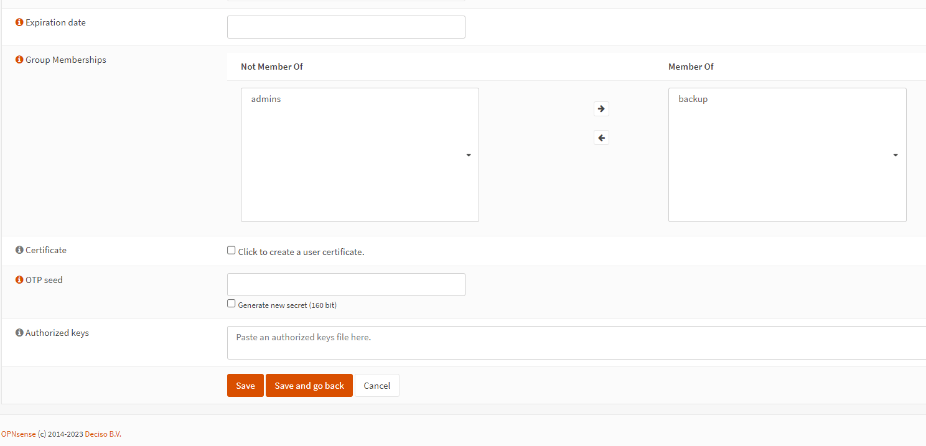926x446 pixels.
Task: Click the info icon next to Expiration date
Action: [19, 22]
